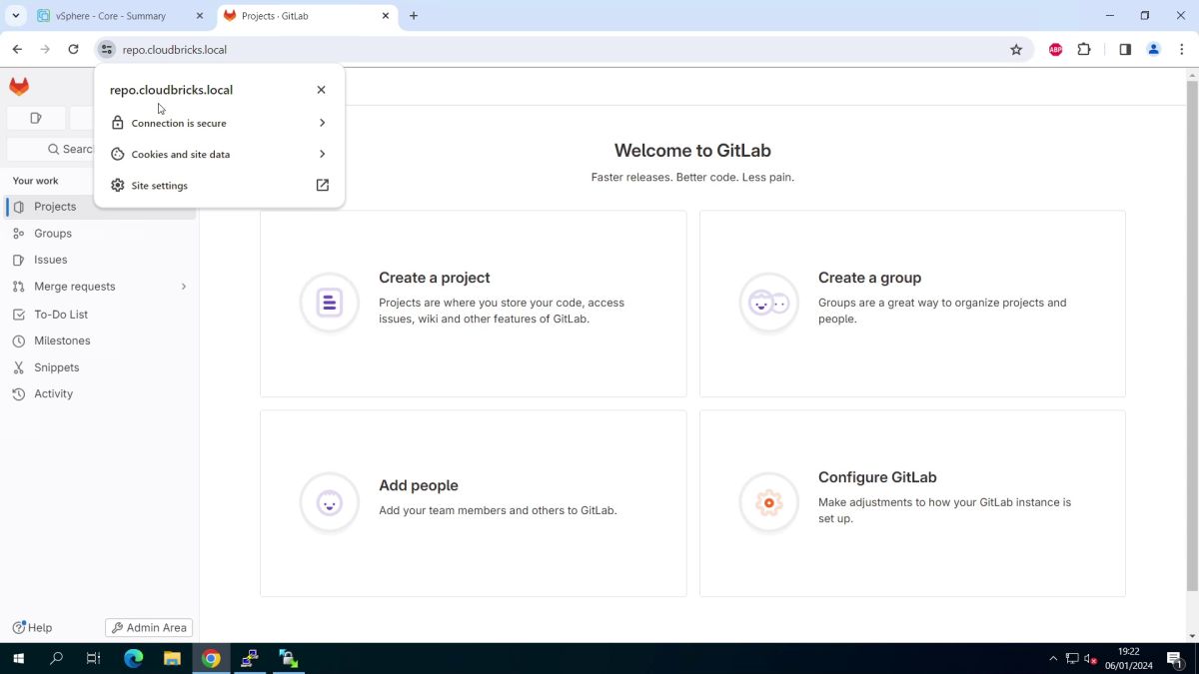Click the address bar URL repo.cloudbricks.local
Image resolution: width=1199 pixels, height=674 pixels.
[175, 50]
